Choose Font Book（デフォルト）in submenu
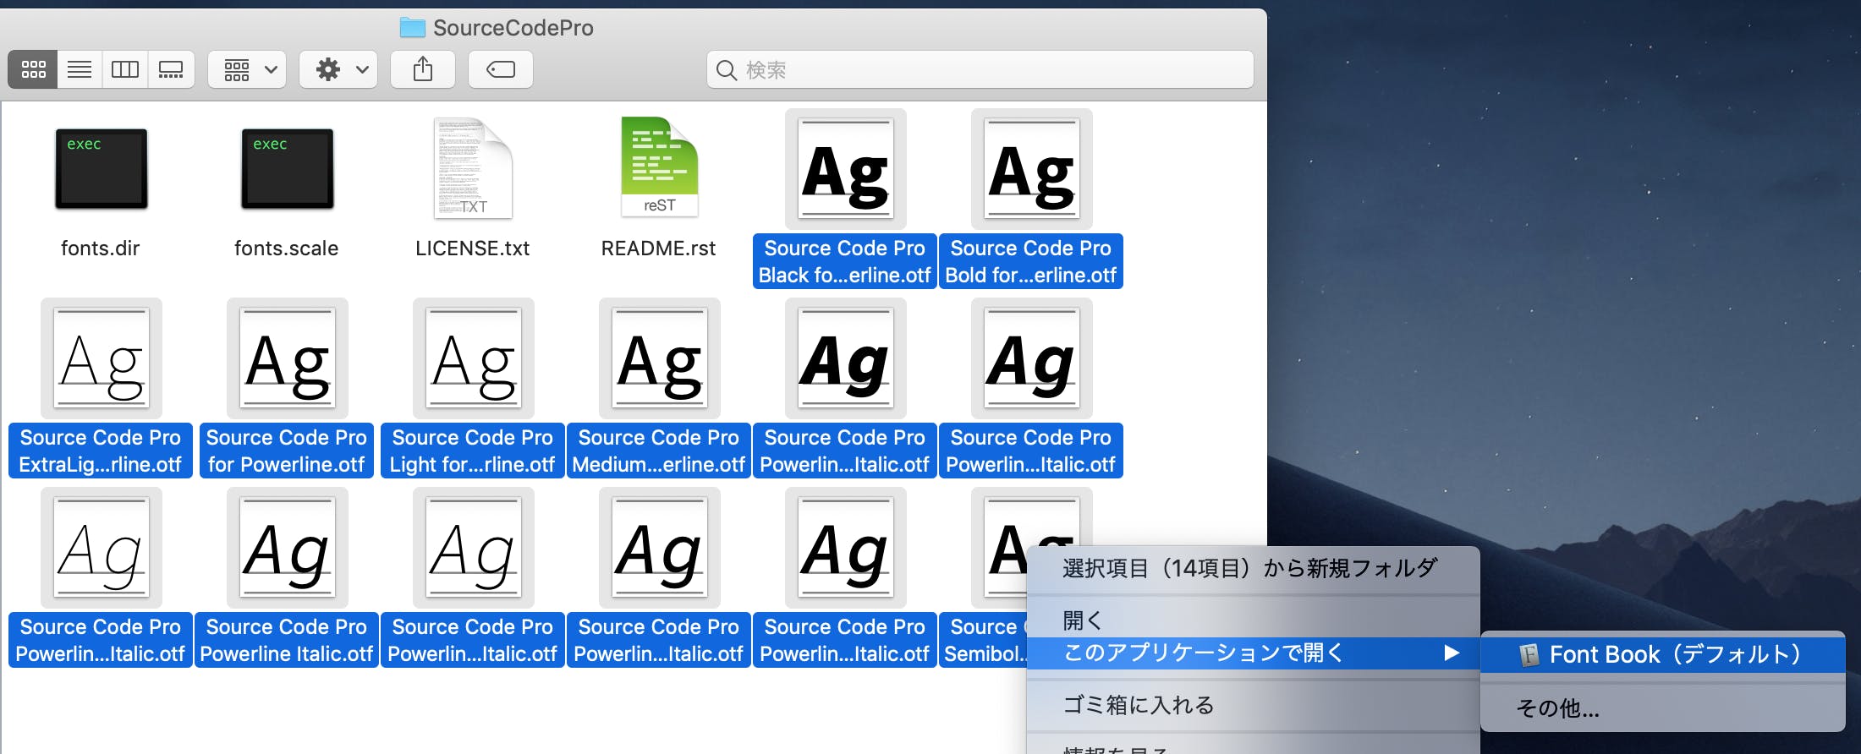Viewport: 1861px width, 754px height. pos(1662,654)
